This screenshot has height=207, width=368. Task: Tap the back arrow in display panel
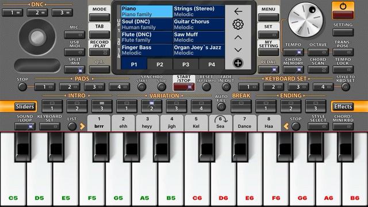238,11
